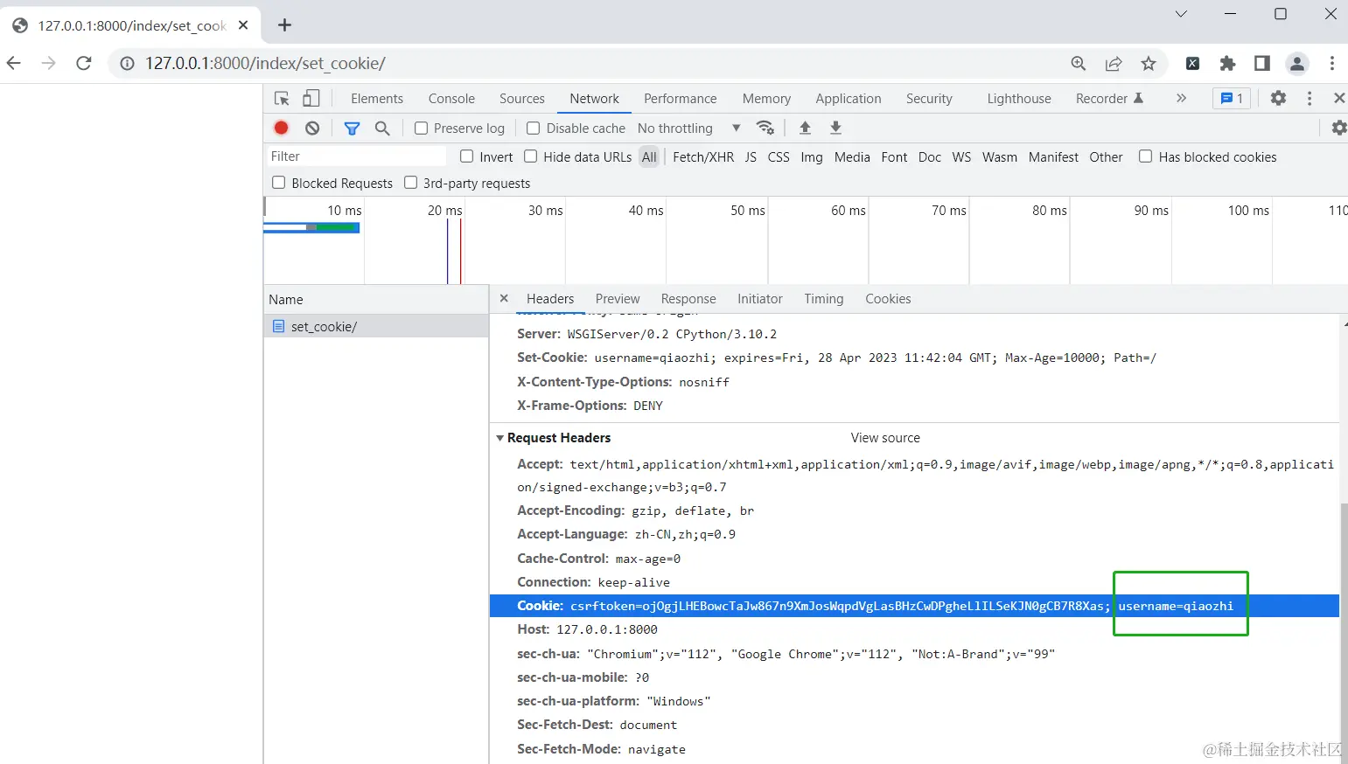The width and height of the screenshot is (1348, 764).
Task: Open the Lighthouse panel
Action: pos(1019,99)
